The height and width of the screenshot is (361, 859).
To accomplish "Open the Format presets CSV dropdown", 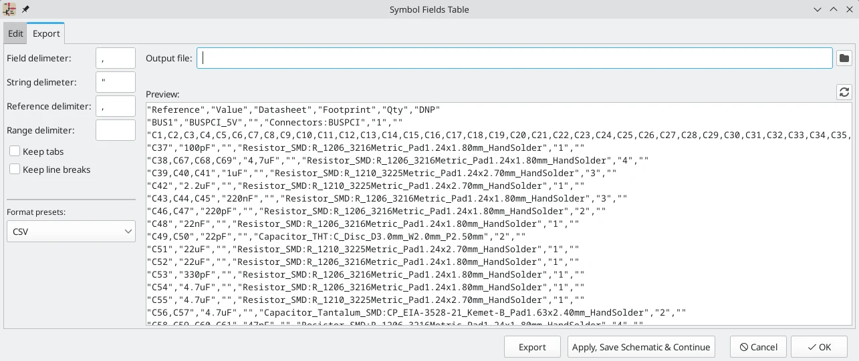I will coord(71,232).
